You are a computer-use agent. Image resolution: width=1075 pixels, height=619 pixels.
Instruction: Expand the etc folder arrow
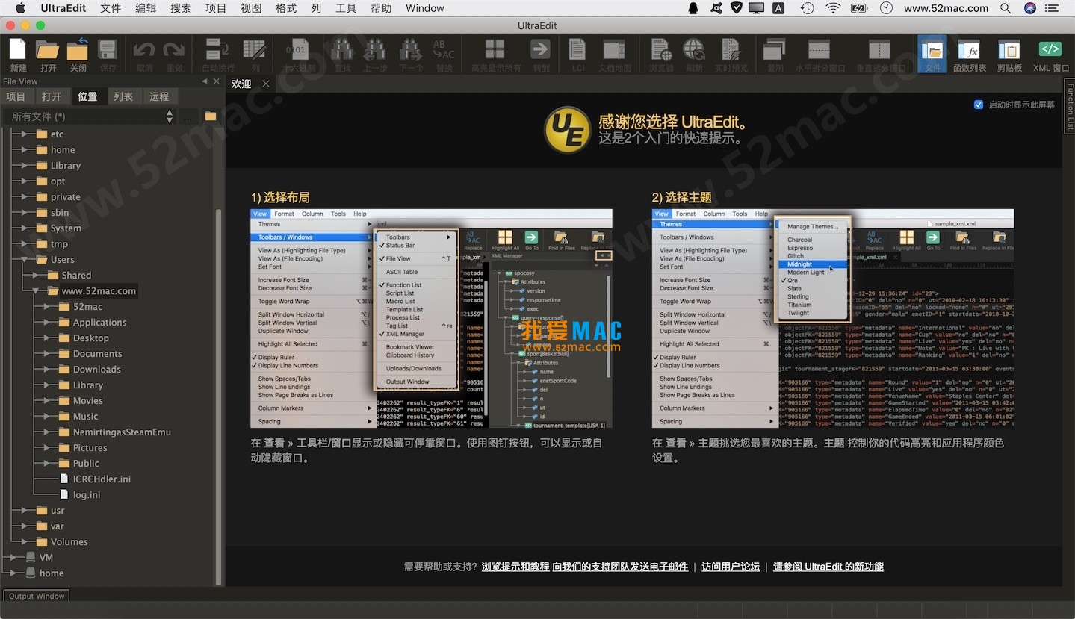pos(24,134)
